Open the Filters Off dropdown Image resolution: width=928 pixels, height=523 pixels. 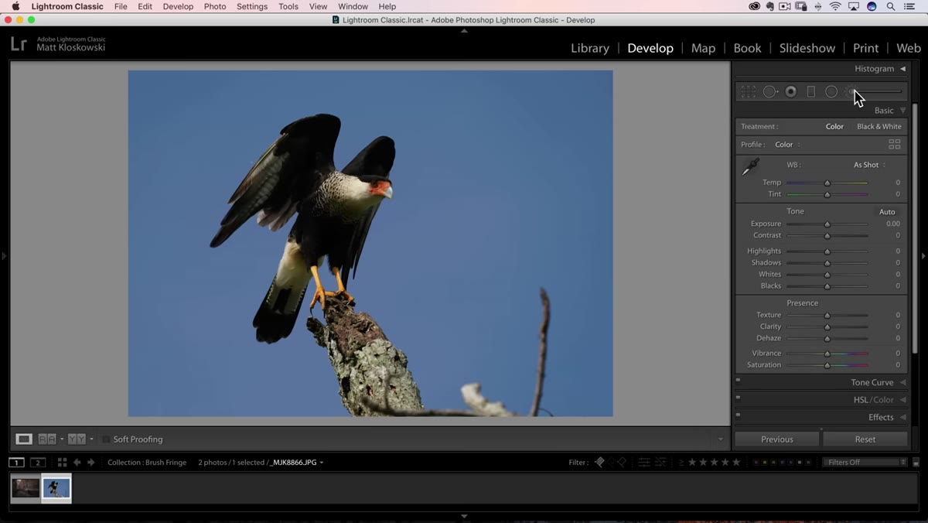click(865, 463)
